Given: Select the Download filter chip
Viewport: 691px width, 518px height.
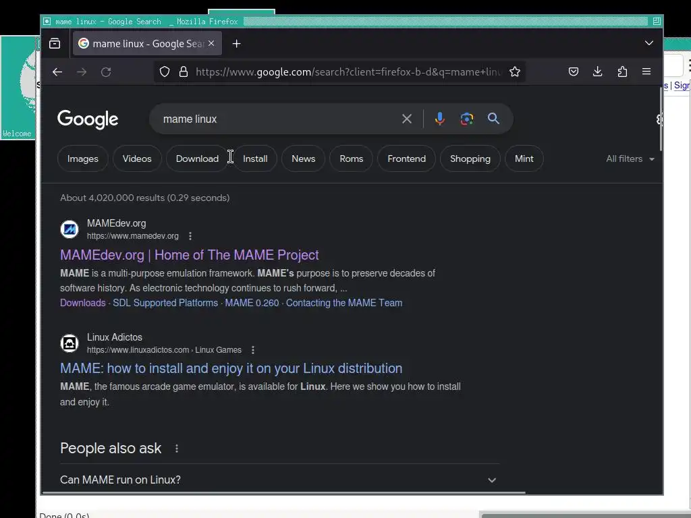Looking at the screenshot, I should pos(197,159).
